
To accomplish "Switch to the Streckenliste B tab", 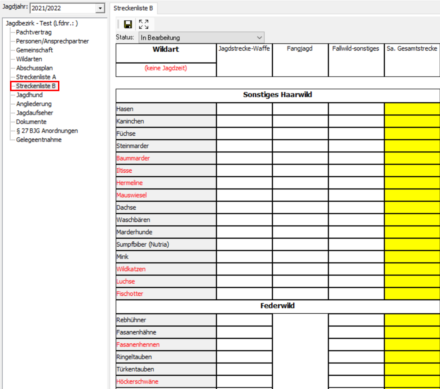I will (133, 8).
